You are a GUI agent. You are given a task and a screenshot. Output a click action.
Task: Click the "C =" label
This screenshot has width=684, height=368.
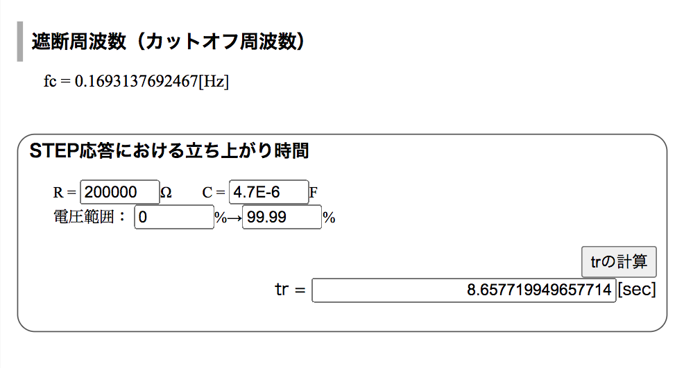(213, 192)
